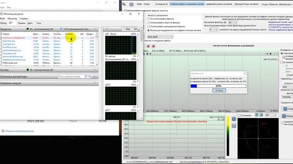Click the Вид button in graphs pane

pyautogui.click(x=128, y=29)
